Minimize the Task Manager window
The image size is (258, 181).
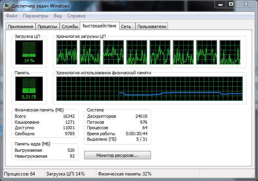(x=220, y=4)
